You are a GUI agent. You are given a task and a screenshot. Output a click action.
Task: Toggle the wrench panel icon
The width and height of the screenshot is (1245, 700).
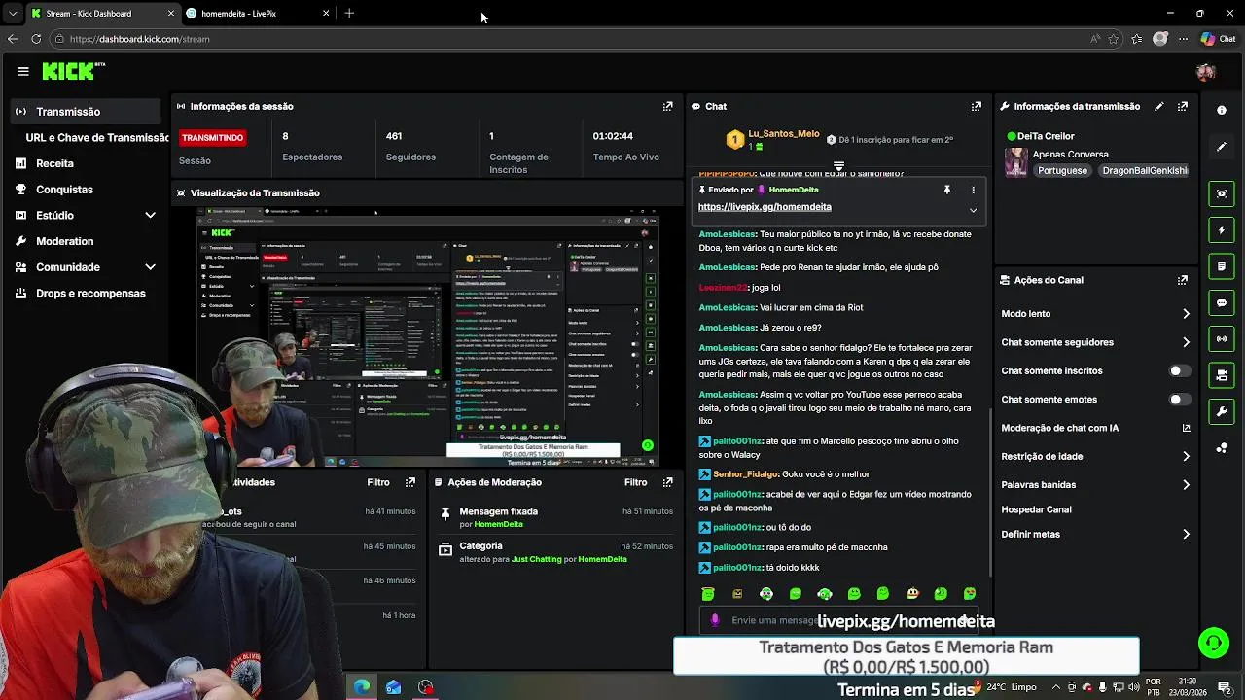1222,412
